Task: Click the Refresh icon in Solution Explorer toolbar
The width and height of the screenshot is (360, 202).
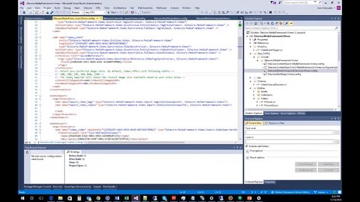Action: point(272,24)
